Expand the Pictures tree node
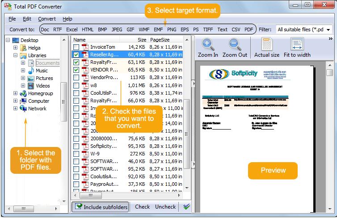The height and width of the screenshot is (218, 337). [x=23, y=78]
